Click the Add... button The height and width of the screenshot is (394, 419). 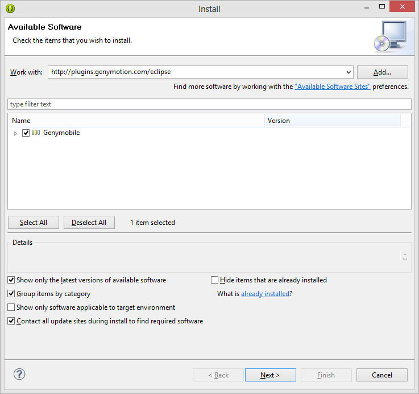point(383,72)
